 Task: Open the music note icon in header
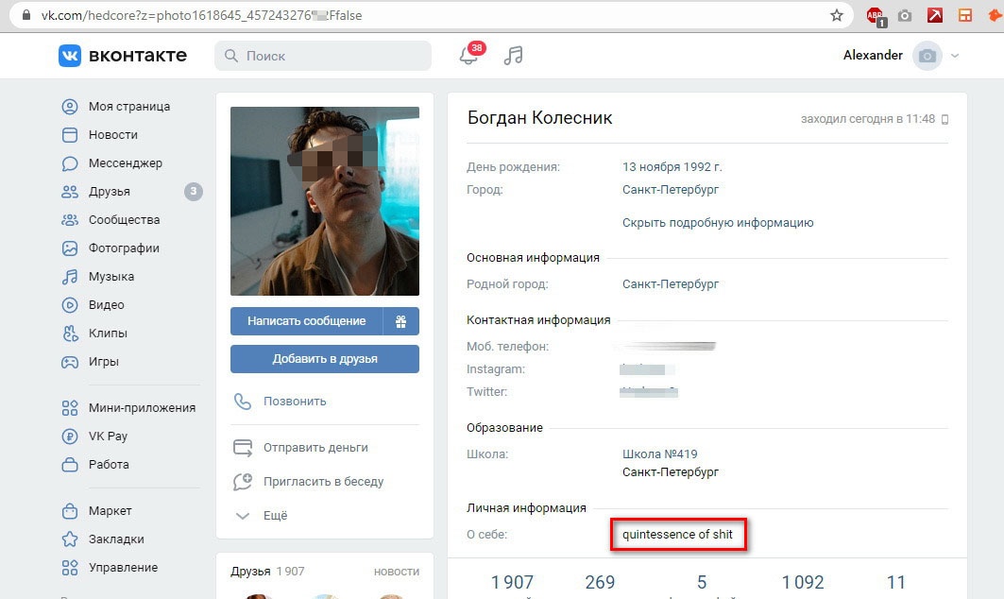[513, 56]
